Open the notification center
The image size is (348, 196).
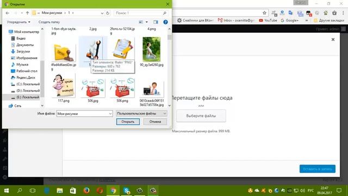pos(339,191)
